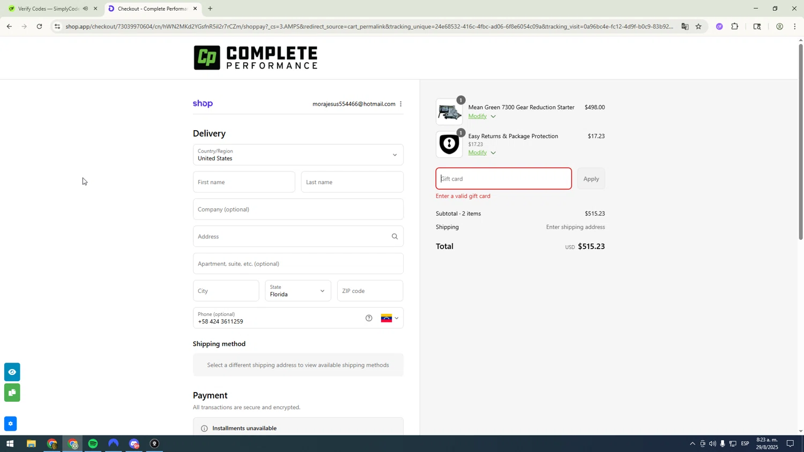Click the First name field
Image resolution: width=804 pixels, height=452 pixels.
click(x=244, y=182)
